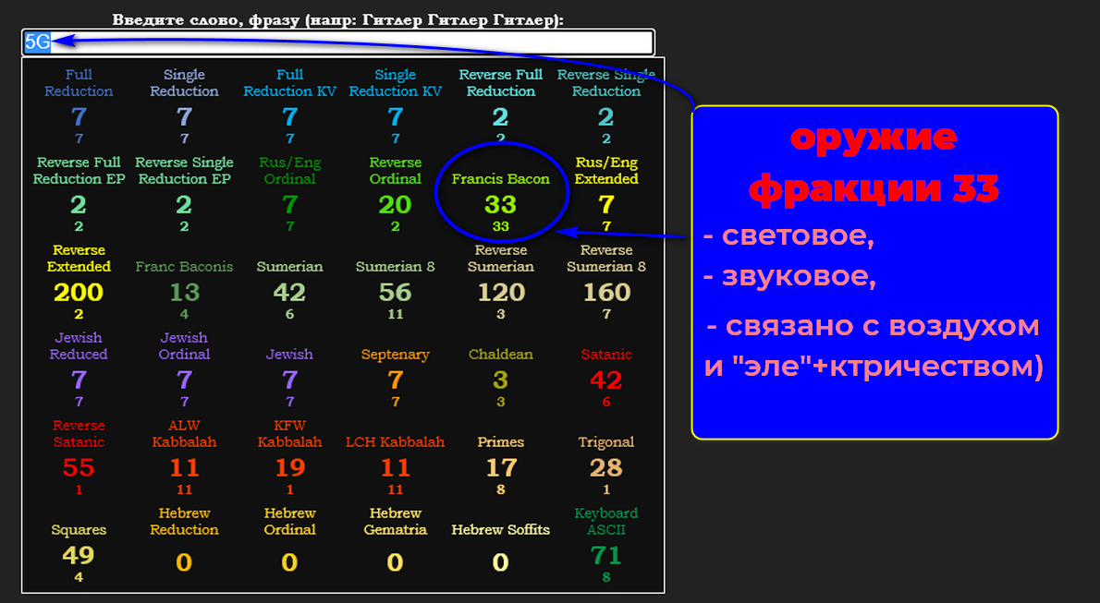Open the Reverse Full Reduction cipher label
The image size is (1100, 603).
point(501,83)
